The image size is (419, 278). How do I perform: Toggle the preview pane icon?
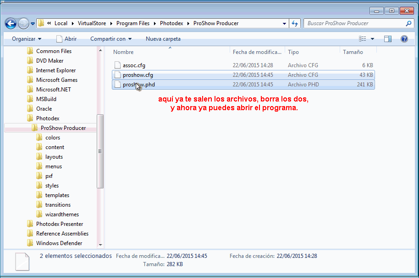point(388,39)
